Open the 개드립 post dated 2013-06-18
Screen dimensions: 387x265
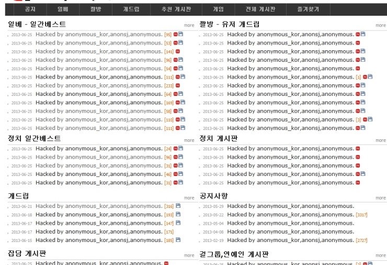click(x=99, y=215)
